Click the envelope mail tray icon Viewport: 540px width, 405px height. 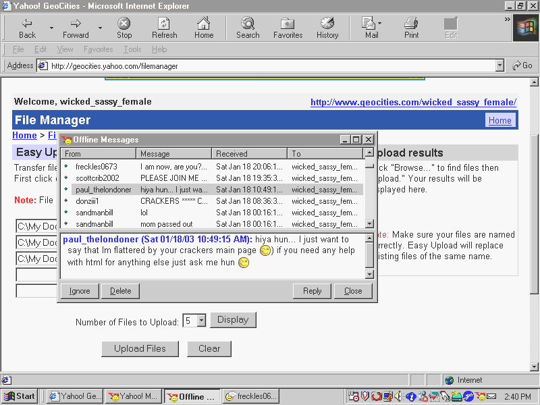pyautogui.click(x=491, y=396)
